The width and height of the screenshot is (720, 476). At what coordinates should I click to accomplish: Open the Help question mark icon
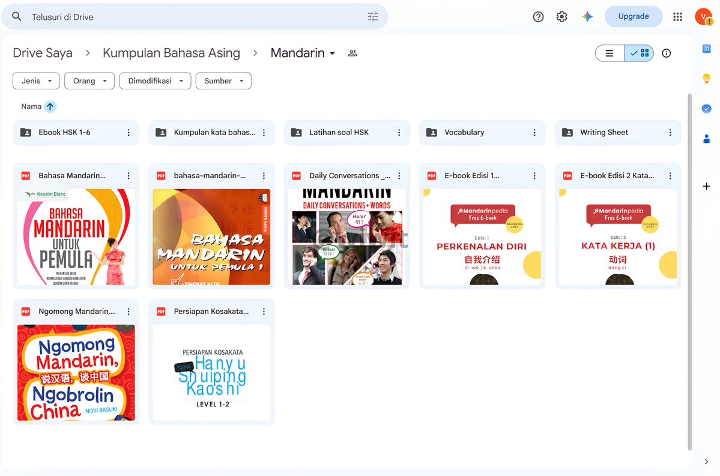coord(538,17)
